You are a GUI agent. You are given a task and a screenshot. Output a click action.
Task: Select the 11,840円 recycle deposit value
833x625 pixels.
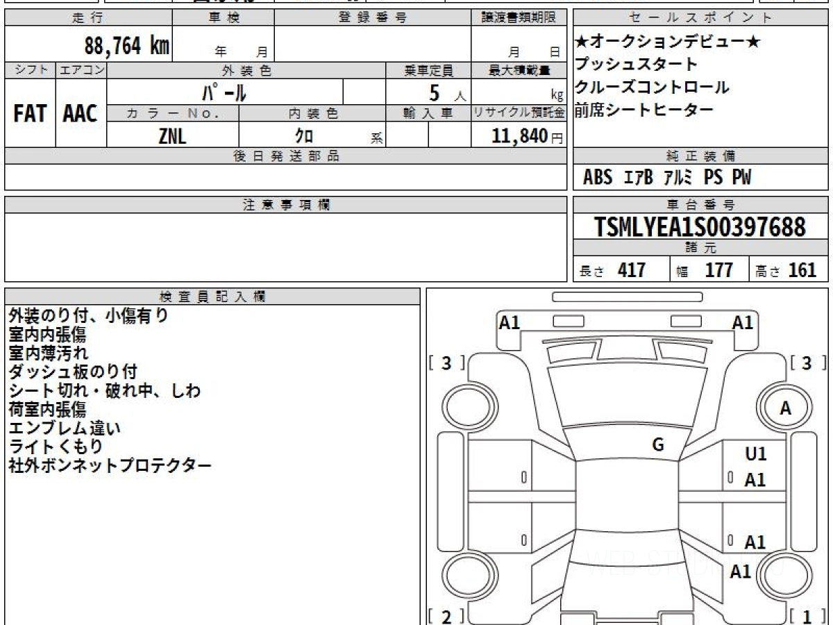pyautogui.click(x=527, y=136)
